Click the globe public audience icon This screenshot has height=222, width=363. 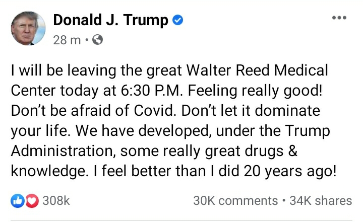(x=97, y=40)
